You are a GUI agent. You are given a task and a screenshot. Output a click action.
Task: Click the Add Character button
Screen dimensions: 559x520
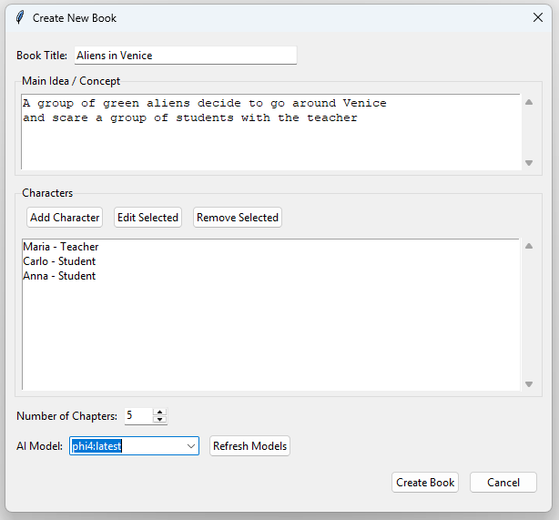click(65, 218)
